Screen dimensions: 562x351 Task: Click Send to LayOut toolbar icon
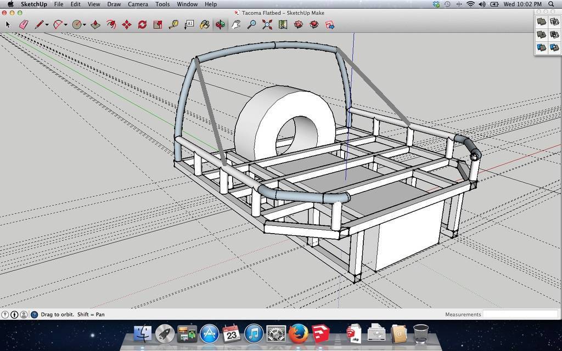330,25
